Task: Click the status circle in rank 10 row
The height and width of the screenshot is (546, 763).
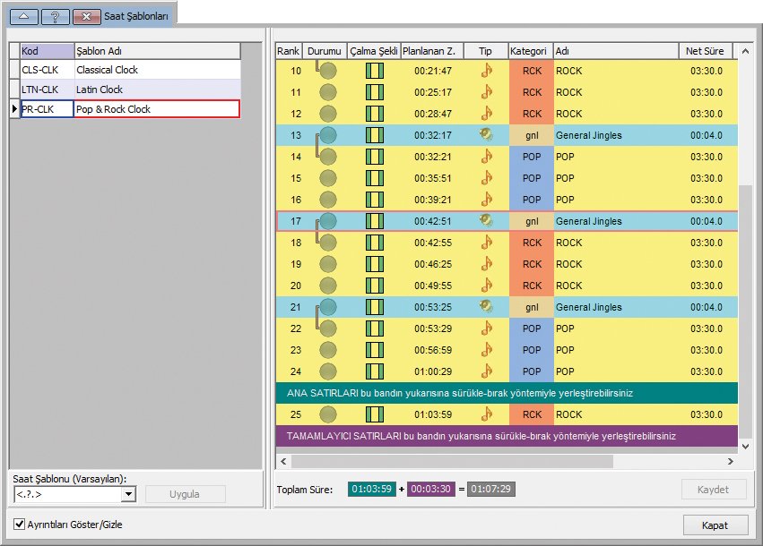Action: (328, 71)
